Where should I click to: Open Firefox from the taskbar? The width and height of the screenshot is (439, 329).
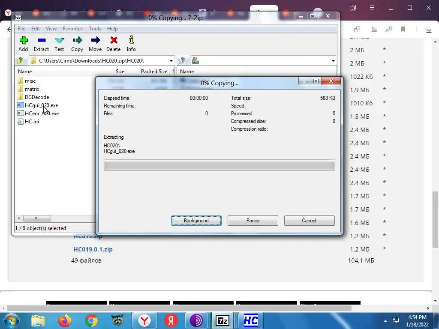[x=65, y=320]
